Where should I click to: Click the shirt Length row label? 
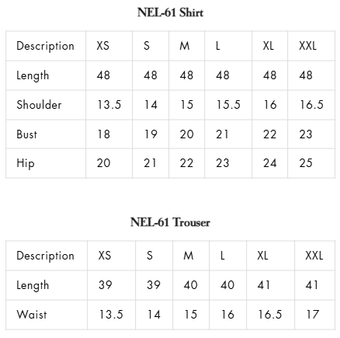[33, 75]
